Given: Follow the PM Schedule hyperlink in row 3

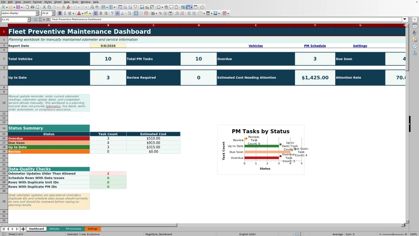Looking at the screenshot, I should click(x=315, y=46).
